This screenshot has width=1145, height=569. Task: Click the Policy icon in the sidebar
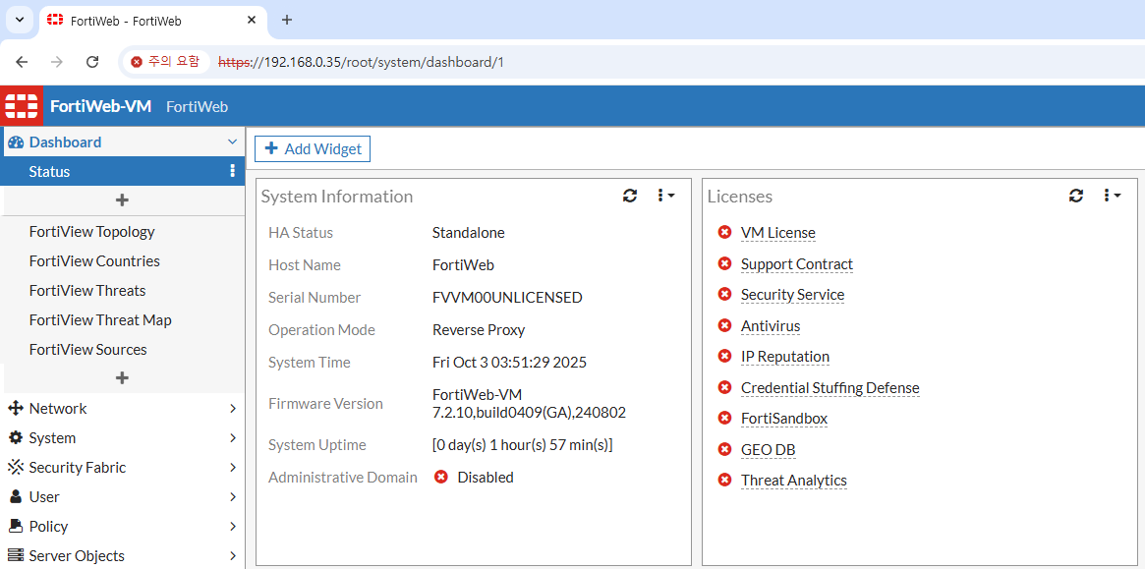click(x=16, y=526)
